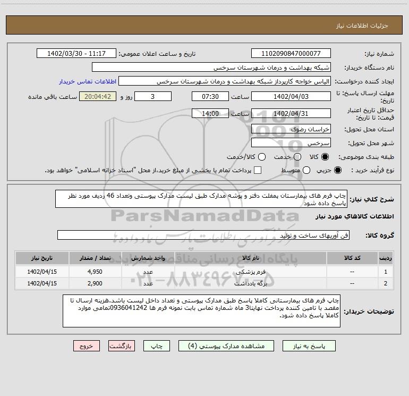Click the buyer organization name field
The width and height of the screenshot is (409, 396).
coord(211,68)
